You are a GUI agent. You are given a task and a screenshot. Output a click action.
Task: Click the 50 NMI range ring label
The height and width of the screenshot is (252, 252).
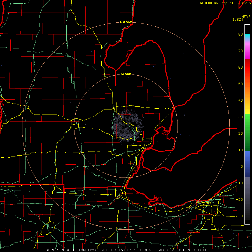[126, 74]
